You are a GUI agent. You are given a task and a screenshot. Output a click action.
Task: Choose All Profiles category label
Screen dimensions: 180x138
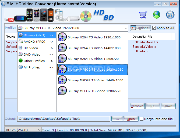32,67
